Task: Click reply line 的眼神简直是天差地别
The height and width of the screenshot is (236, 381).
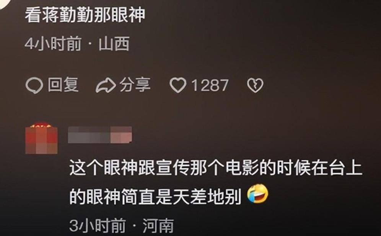Action: 155,196
